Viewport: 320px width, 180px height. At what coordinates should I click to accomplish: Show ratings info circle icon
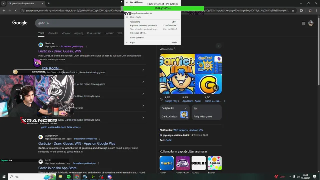click(161, 99)
